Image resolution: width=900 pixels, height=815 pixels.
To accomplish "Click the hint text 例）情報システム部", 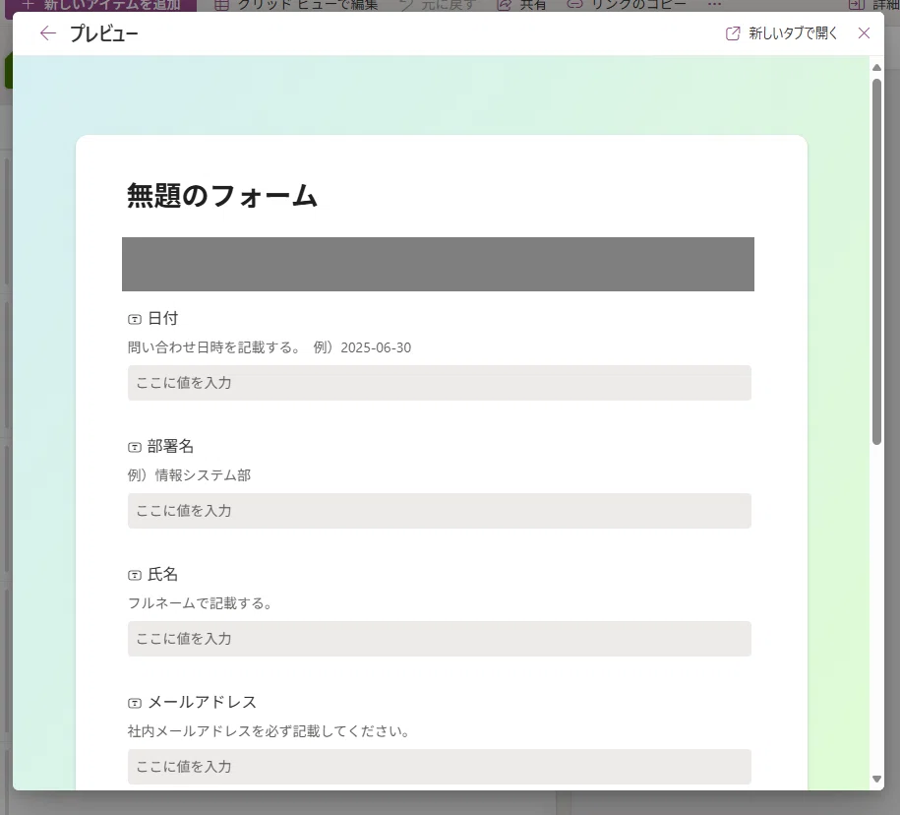I will [x=189, y=475].
